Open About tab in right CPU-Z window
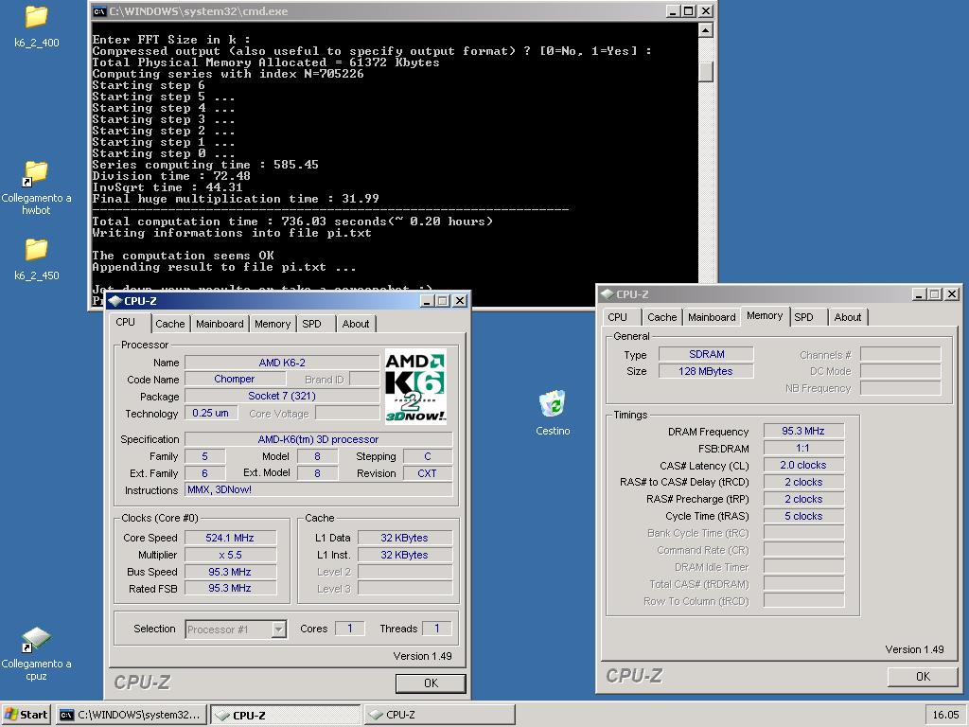 [848, 317]
